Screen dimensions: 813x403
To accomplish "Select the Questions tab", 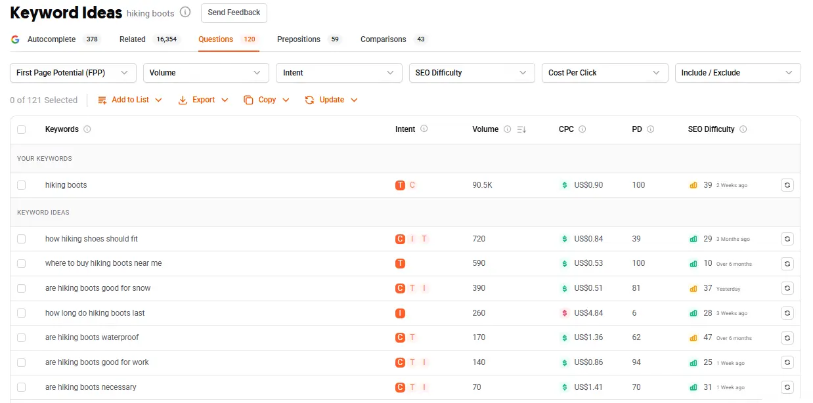I will (229, 39).
